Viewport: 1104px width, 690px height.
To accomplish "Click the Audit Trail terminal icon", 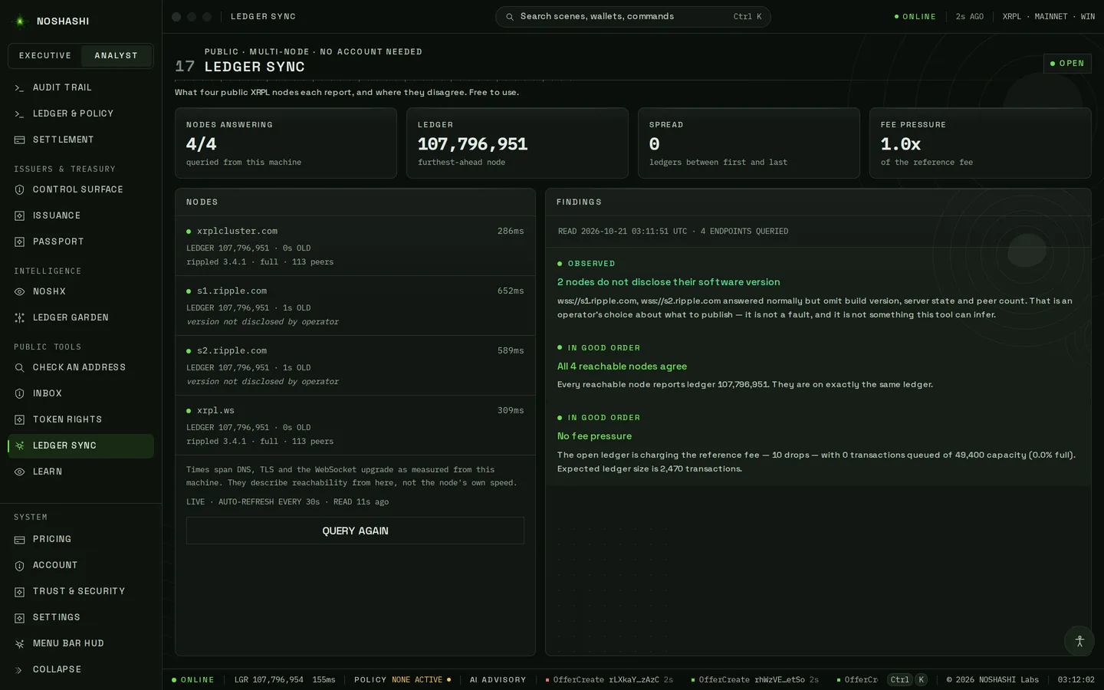I will pyautogui.click(x=20, y=88).
